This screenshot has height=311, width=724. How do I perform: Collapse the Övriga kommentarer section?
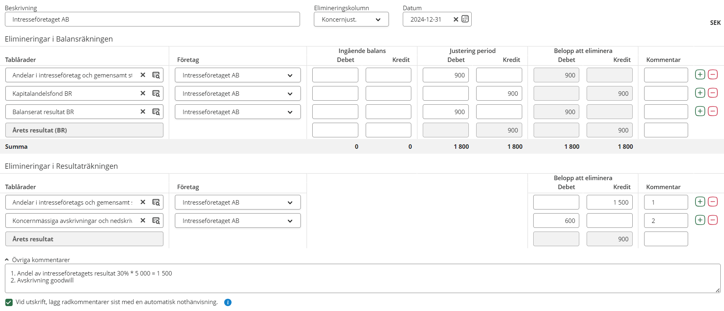point(7,260)
